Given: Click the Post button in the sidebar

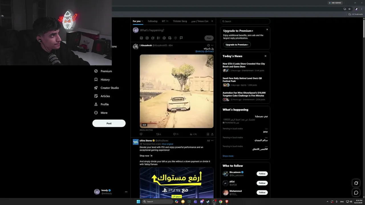Looking at the screenshot, I should click(109, 123).
